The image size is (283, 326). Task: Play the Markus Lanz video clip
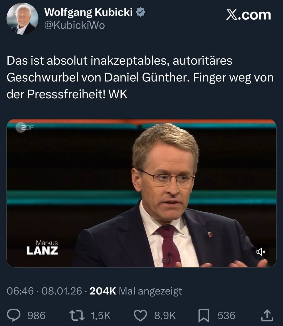tap(141, 193)
